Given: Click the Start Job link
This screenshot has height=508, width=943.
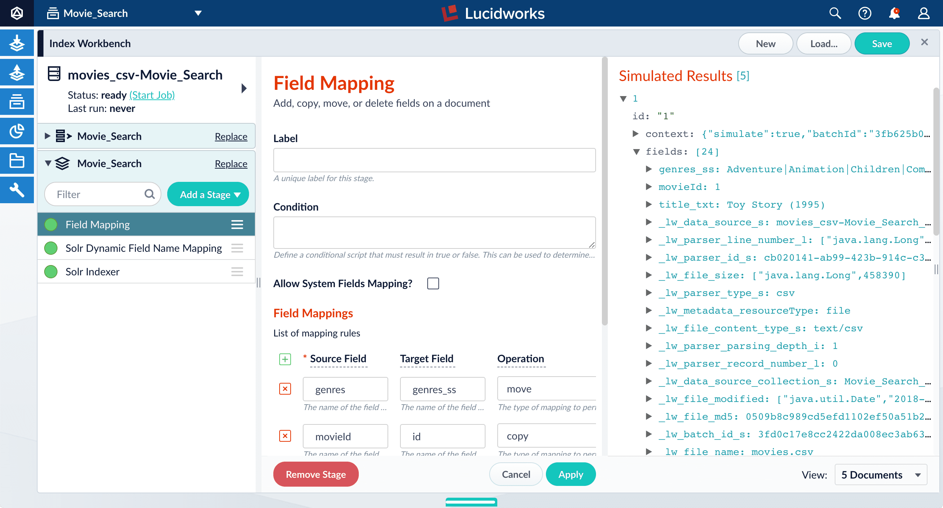Looking at the screenshot, I should [x=152, y=95].
